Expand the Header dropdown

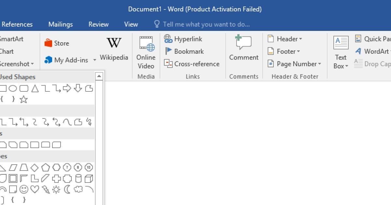click(285, 39)
